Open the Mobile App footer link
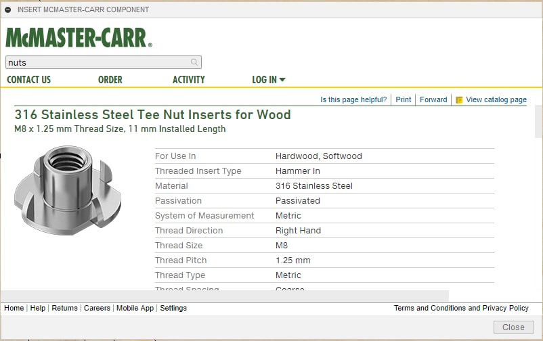Image resolution: width=543 pixels, height=341 pixels. 135,308
